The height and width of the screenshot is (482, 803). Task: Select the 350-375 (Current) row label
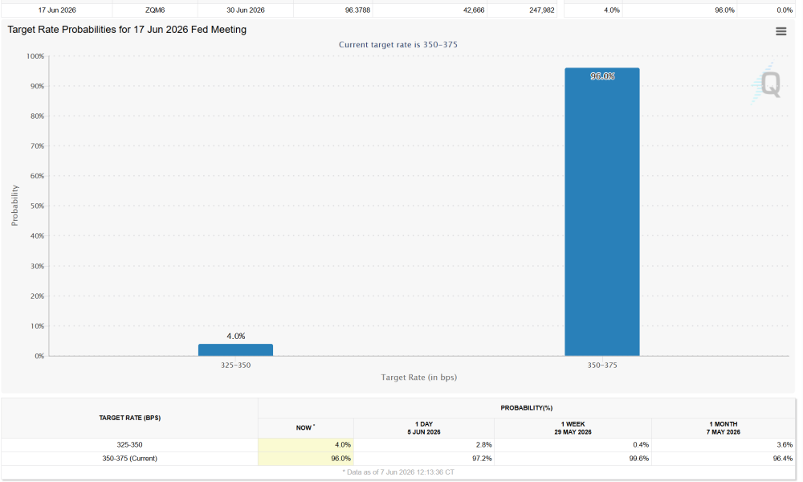click(129, 459)
